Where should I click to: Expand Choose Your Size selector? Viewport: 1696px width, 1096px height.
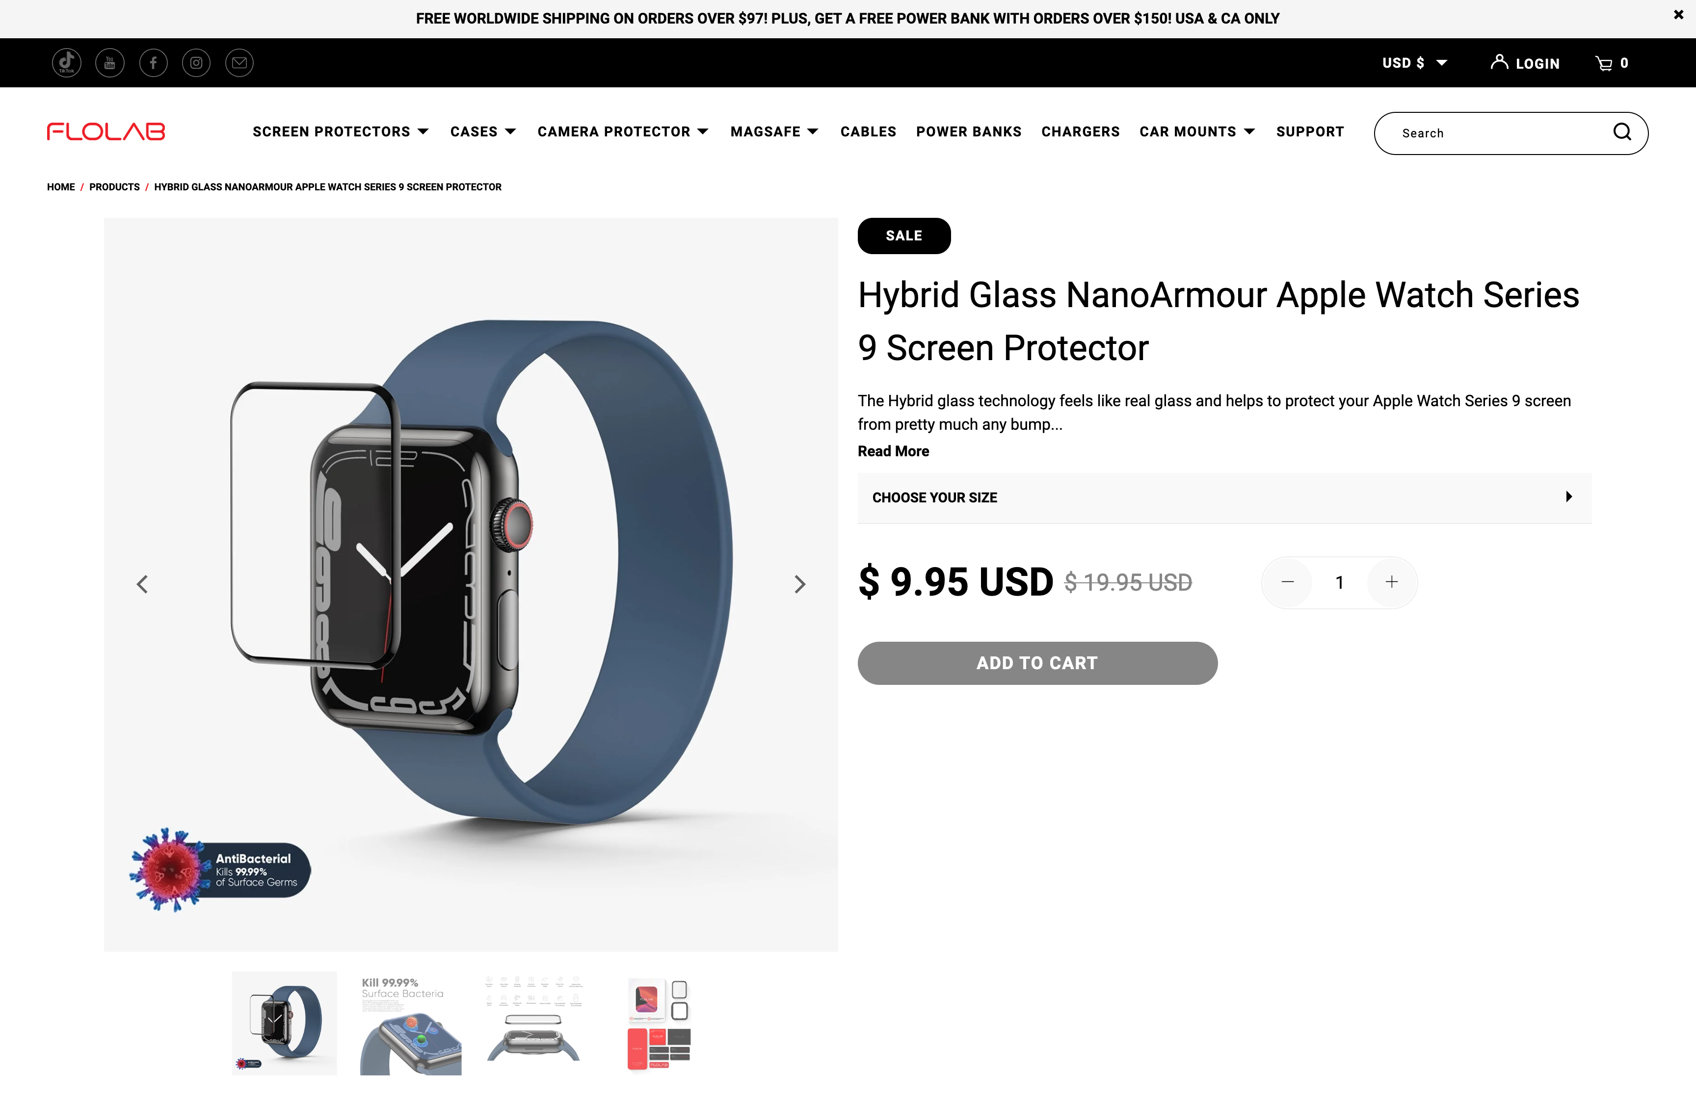[x=1224, y=497]
